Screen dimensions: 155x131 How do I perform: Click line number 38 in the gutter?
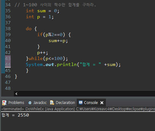(8, 29)
